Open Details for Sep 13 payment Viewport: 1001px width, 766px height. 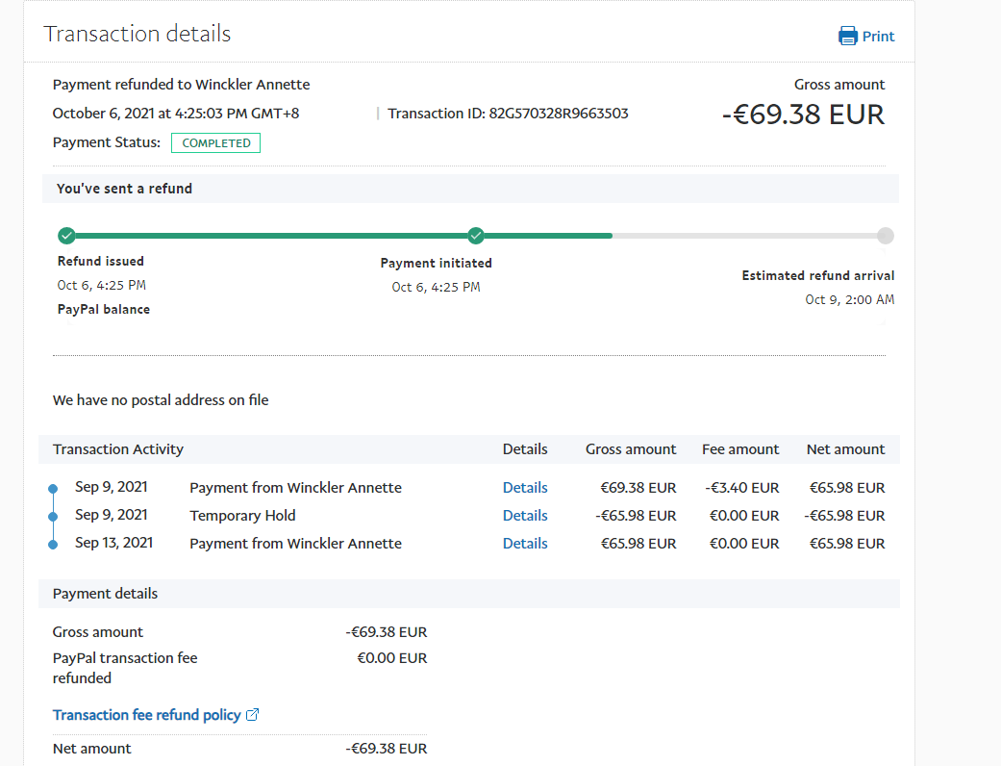click(525, 544)
